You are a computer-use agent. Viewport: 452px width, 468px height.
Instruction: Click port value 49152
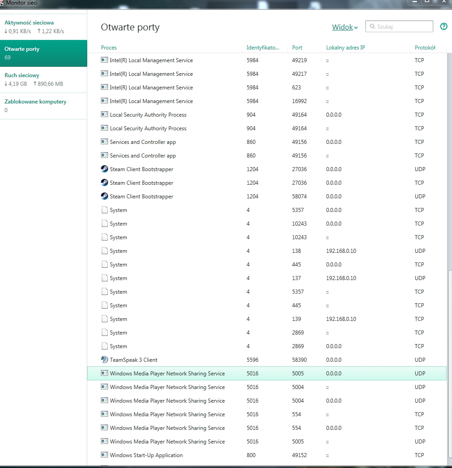(299, 455)
